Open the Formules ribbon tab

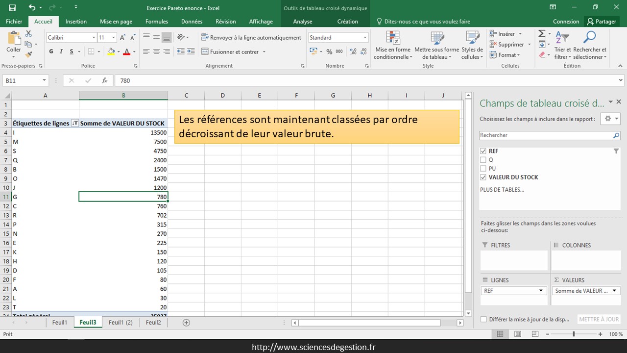pyautogui.click(x=157, y=22)
